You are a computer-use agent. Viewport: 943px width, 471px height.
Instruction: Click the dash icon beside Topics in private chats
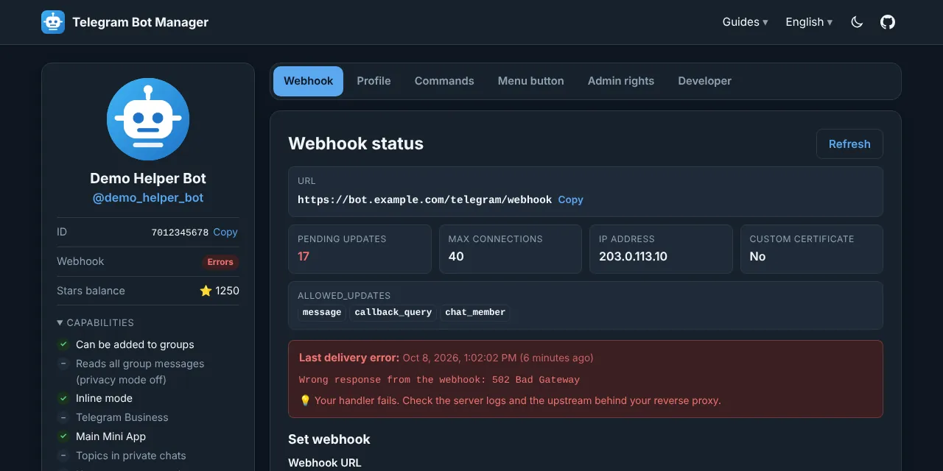coord(63,456)
